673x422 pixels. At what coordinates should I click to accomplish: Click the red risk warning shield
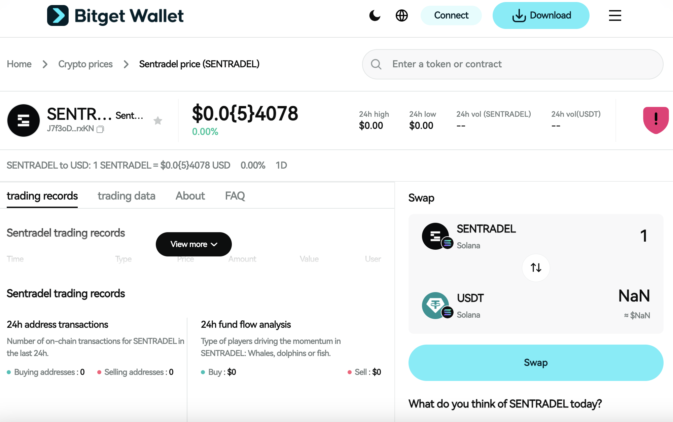[656, 120]
